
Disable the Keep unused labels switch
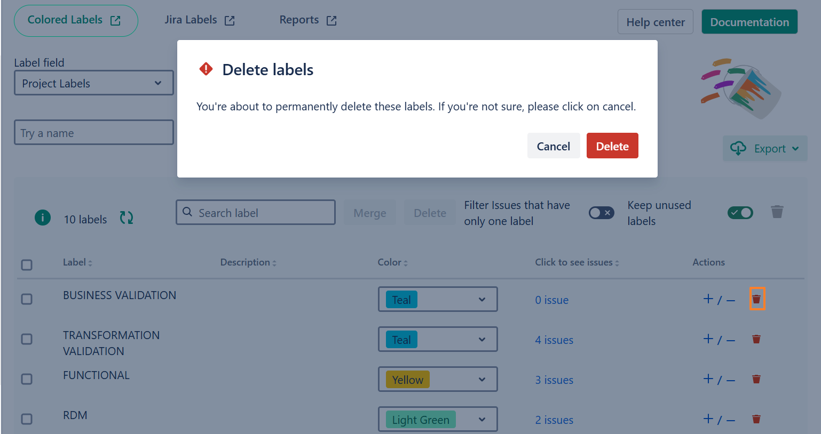(740, 213)
